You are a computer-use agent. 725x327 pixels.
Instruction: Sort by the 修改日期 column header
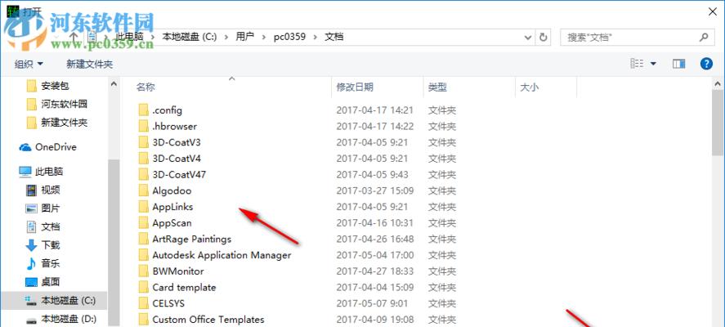(355, 87)
